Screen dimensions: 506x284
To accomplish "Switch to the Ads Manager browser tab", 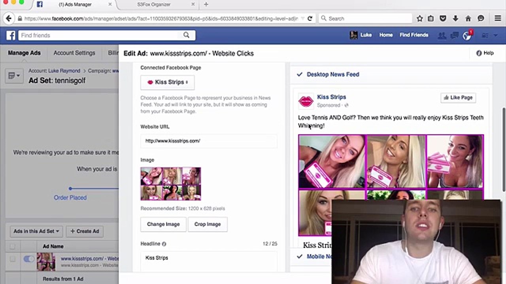I will click(75, 4).
